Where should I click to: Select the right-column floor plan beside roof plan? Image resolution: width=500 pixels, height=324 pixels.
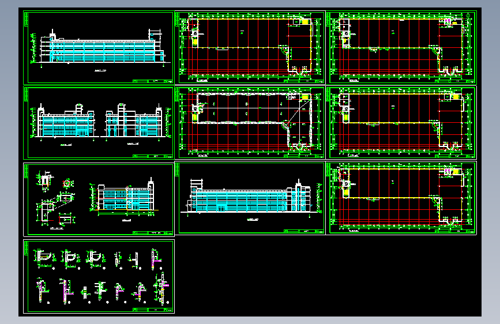pyautogui.click(x=401, y=123)
